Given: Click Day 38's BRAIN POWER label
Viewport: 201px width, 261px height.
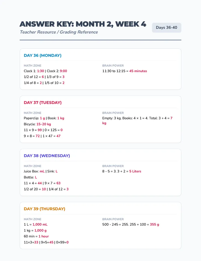Looking at the screenshot, I should [x=113, y=166].
